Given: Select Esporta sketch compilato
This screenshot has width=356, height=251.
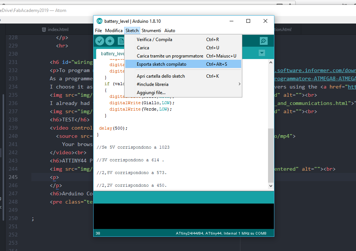Looking at the screenshot, I should point(183,64).
